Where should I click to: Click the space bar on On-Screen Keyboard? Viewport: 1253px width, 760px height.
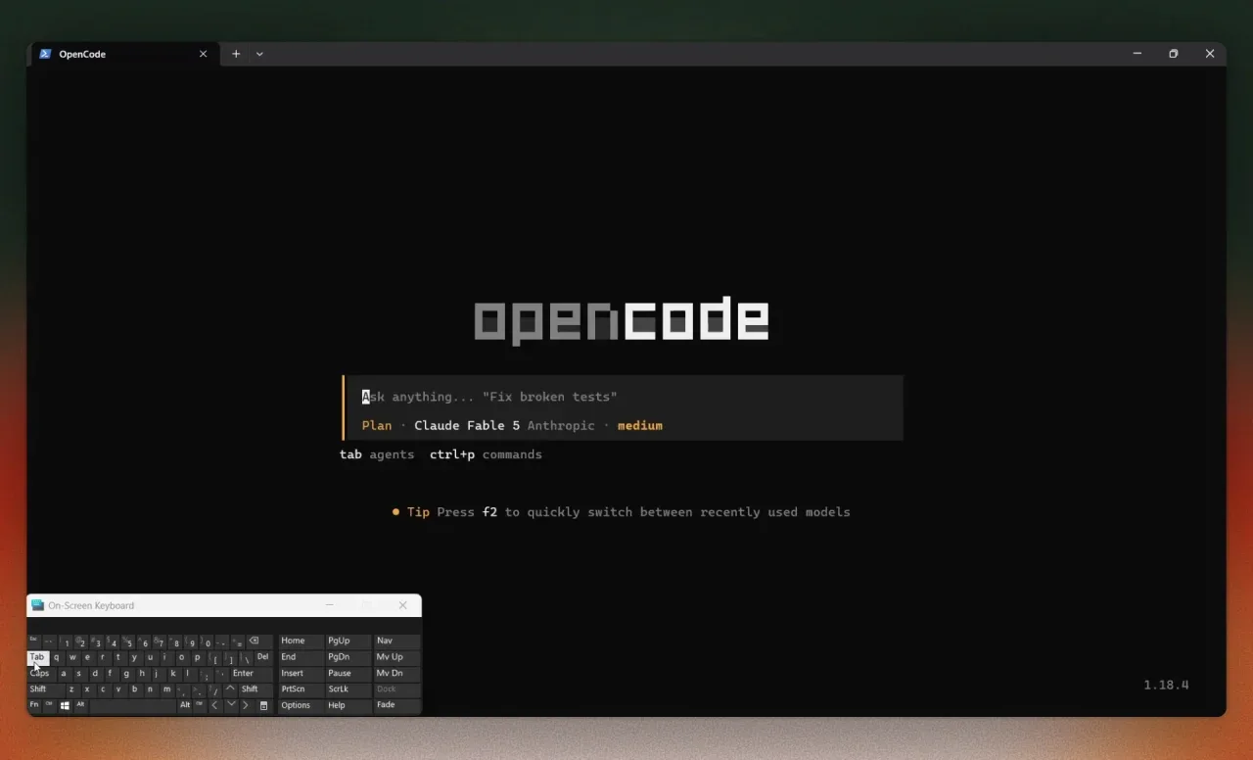coord(132,705)
